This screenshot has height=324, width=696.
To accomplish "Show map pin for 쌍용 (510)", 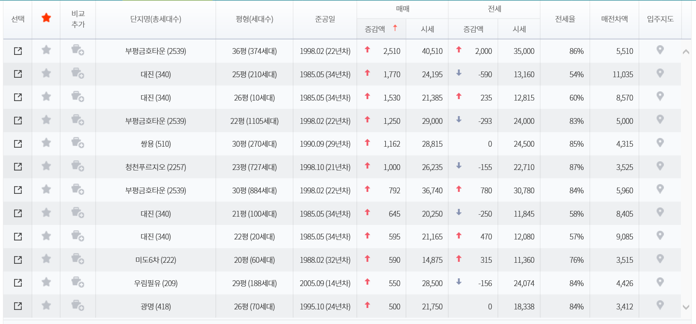I will click(x=660, y=142).
